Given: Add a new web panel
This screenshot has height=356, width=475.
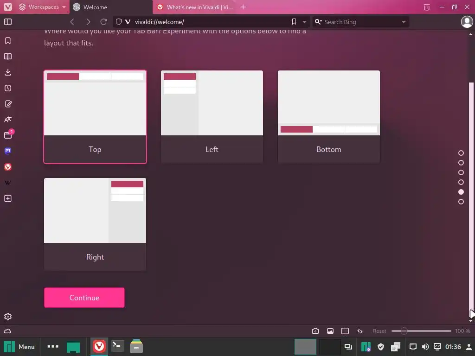Looking at the screenshot, I should (8, 198).
